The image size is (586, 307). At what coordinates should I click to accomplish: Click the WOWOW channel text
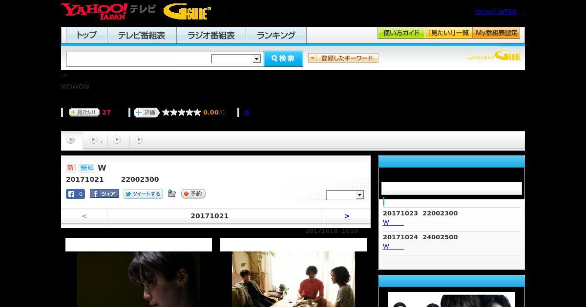75,87
